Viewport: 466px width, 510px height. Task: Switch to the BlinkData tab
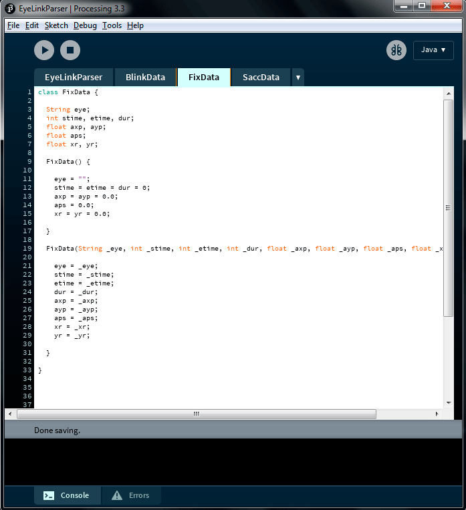coord(145,78)
